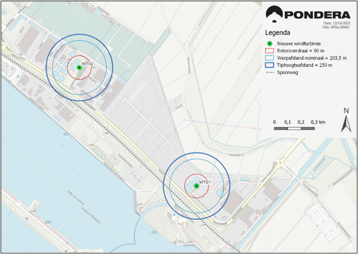Click the dotted Spoorweg legend symbol

[270, 73]
